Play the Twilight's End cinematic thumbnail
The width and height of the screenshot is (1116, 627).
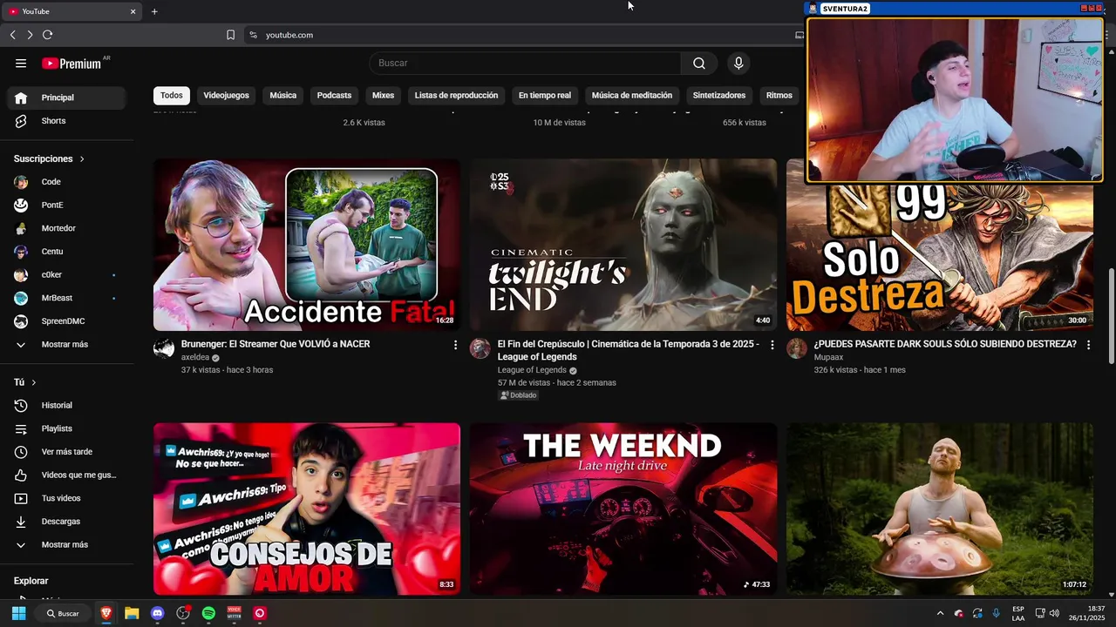[x=623, y=245]
